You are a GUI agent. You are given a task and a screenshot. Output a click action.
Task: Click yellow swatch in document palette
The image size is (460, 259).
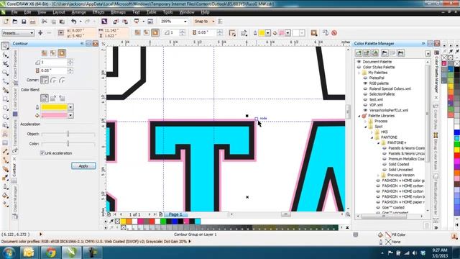123,221
